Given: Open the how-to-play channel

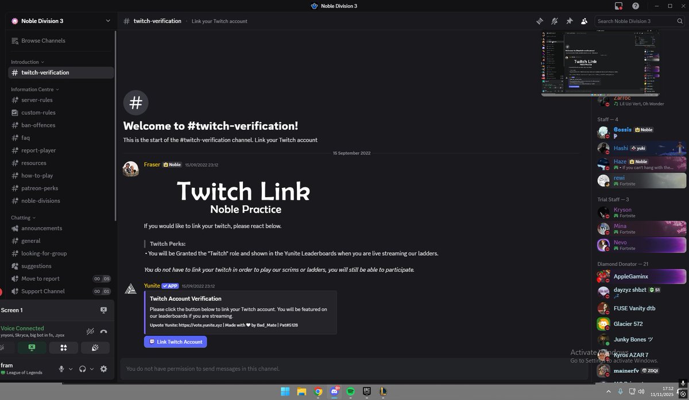Looking at the screenshot, I should click(61, 176).
